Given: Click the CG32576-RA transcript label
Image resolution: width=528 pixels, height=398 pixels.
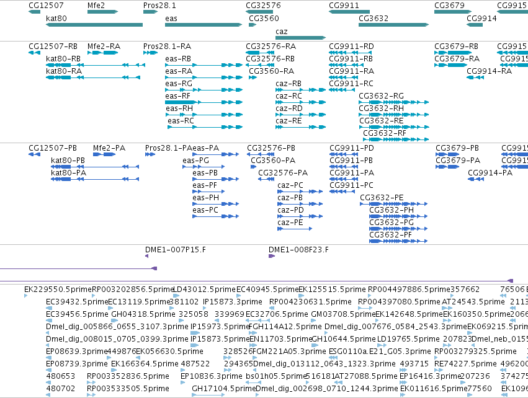Looking at the screenshot, I should 271,46.
